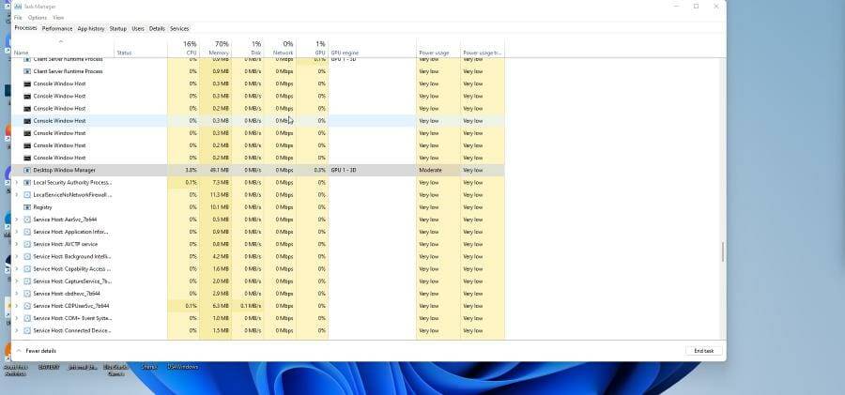Sort by the Power usage column header

(x=438, y=48)
